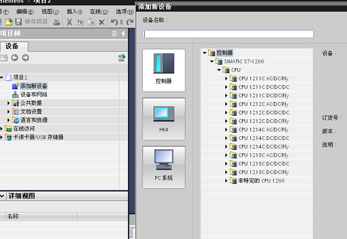Collapse the SIMATIC S7-1200 folder
This screenshot has width=347, height=239.
[212, 61]
